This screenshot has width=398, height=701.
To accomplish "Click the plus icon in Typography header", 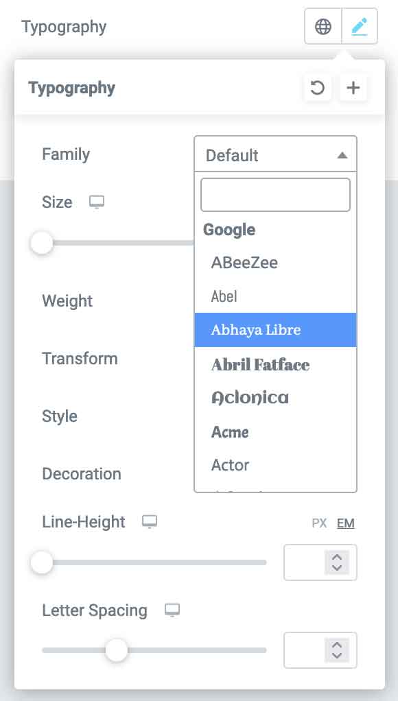I will (353, 88).
